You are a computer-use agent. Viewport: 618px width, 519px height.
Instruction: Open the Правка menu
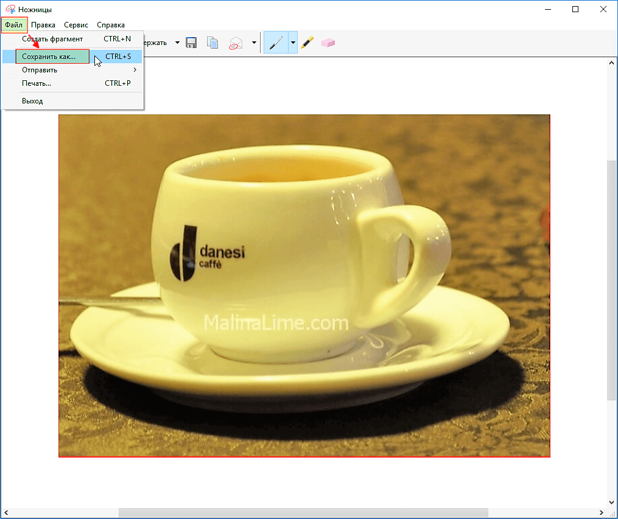pos(43,25)
